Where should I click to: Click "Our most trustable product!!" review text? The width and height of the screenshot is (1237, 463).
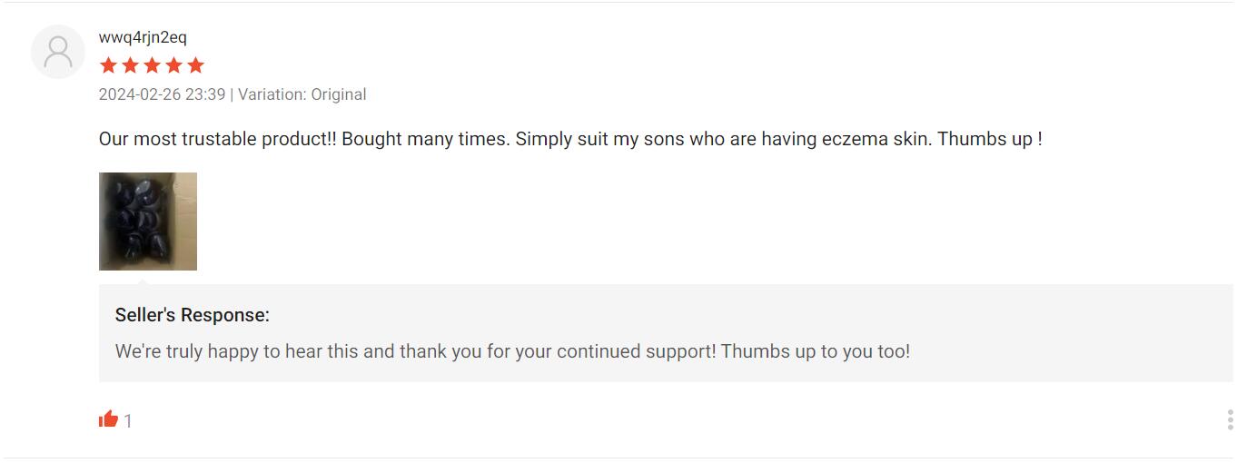click(217, 140)
